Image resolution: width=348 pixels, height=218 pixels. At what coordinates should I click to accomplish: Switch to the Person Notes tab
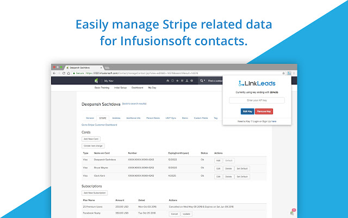coord(153,118)
